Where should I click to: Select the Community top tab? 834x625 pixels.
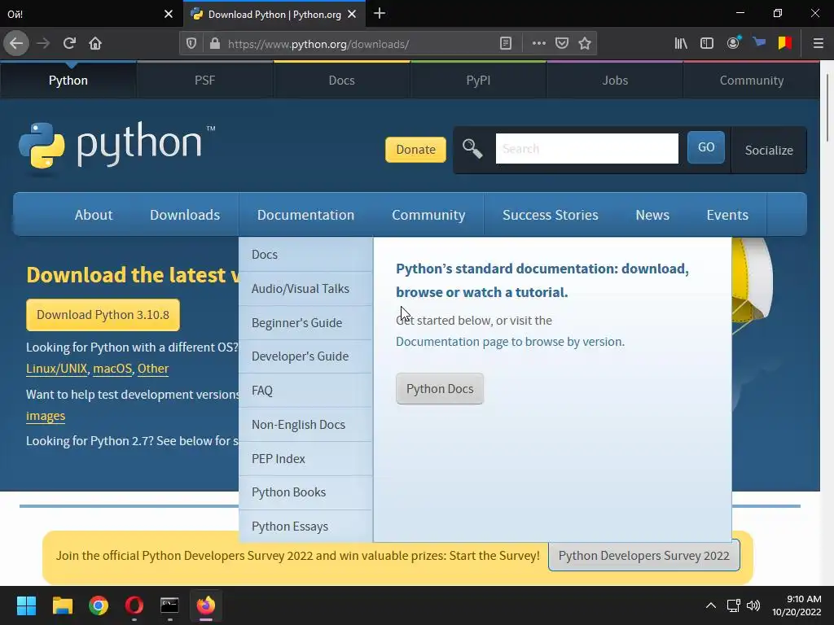tap(752, 81)
